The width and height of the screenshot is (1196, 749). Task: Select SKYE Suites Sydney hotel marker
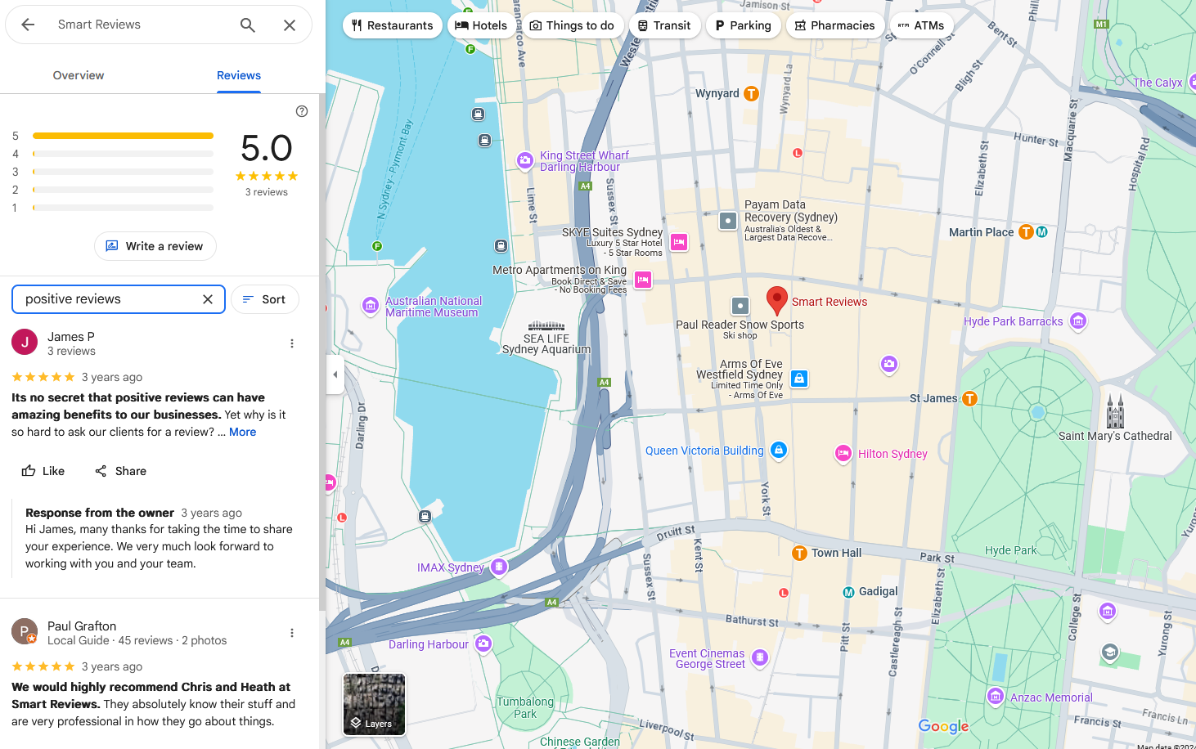679,242
